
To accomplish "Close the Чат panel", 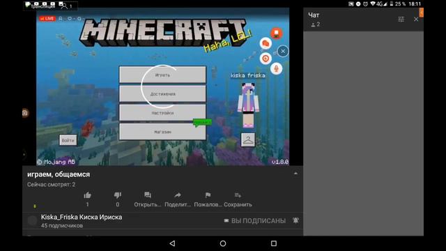I will (x=416, y=20).
